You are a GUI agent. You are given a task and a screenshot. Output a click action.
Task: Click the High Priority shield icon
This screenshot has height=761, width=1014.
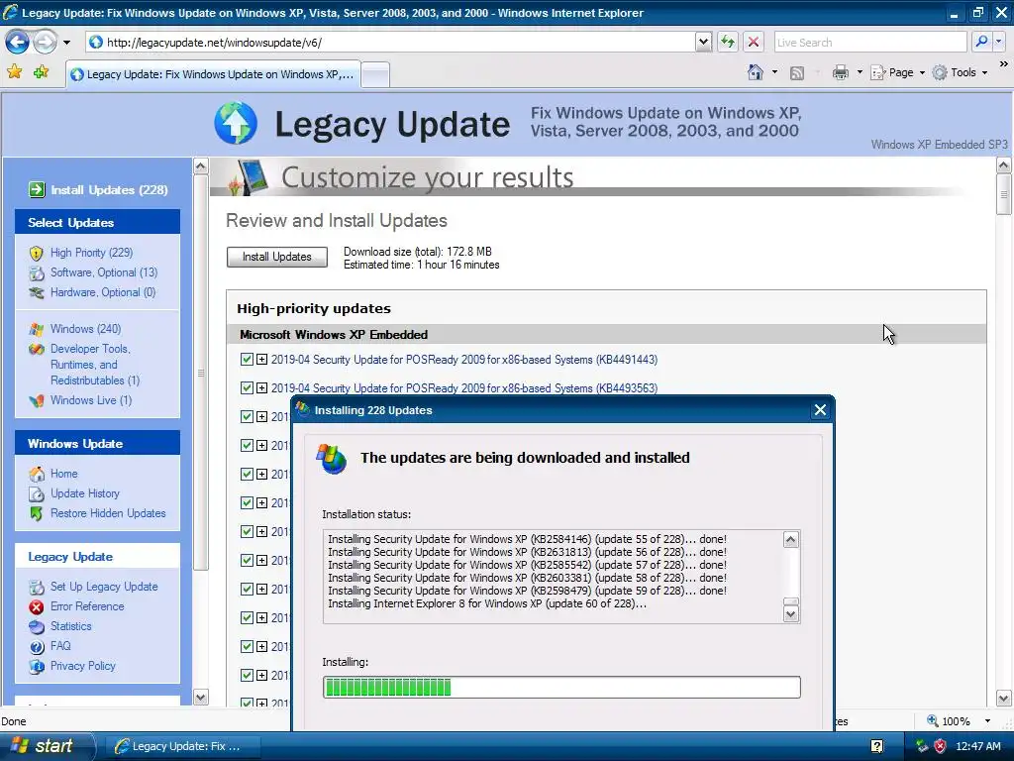click(x=37, y=253)
